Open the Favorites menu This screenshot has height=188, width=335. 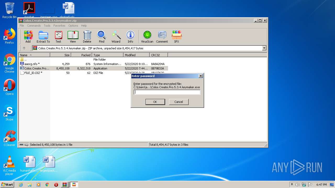click(x=59, y=26)
